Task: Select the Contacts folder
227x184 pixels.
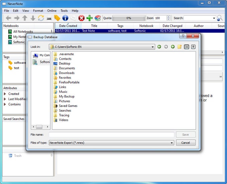Action: point(62,59)
